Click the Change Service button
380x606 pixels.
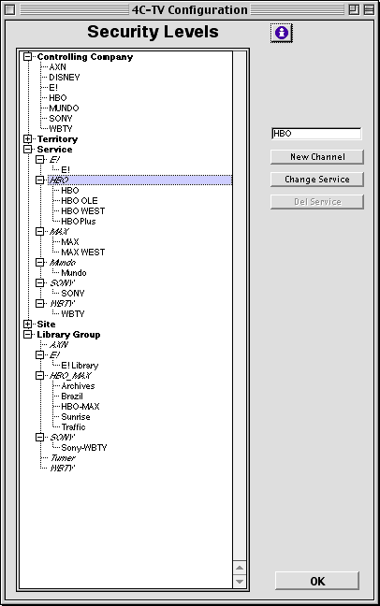pyautogui.click(x=317, y=180)
